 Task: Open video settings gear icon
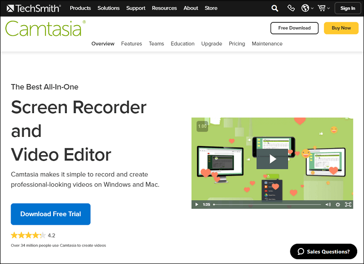[338, 205]
